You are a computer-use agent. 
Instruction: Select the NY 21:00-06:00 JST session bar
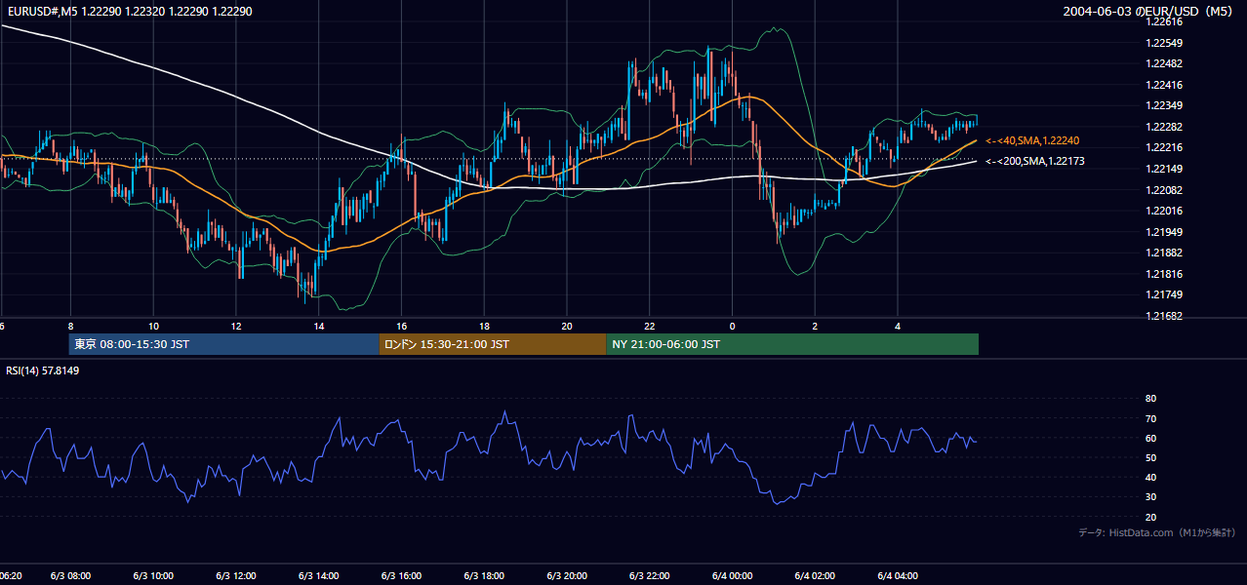pyautogui.click(x=792, y=344)
